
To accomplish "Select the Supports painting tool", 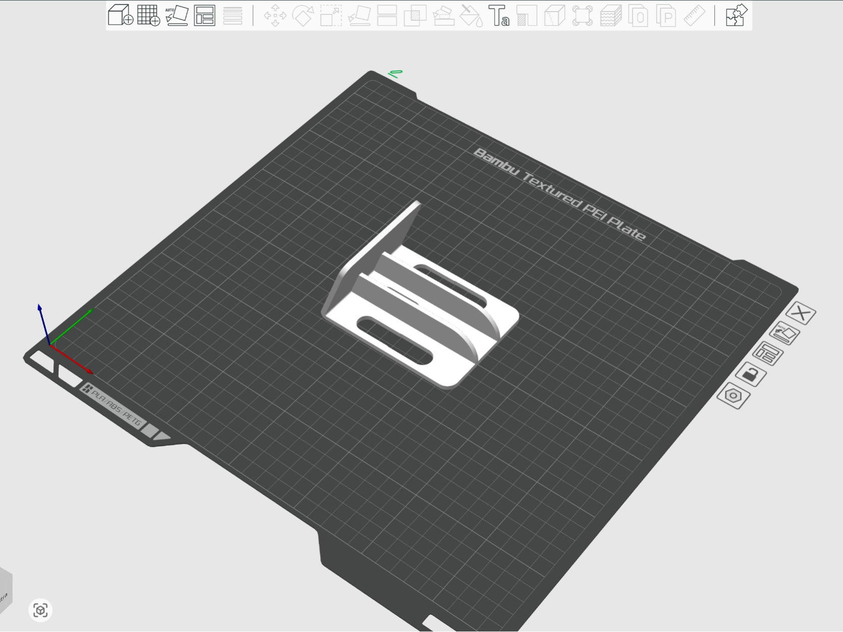I will (x=443, y=15).
